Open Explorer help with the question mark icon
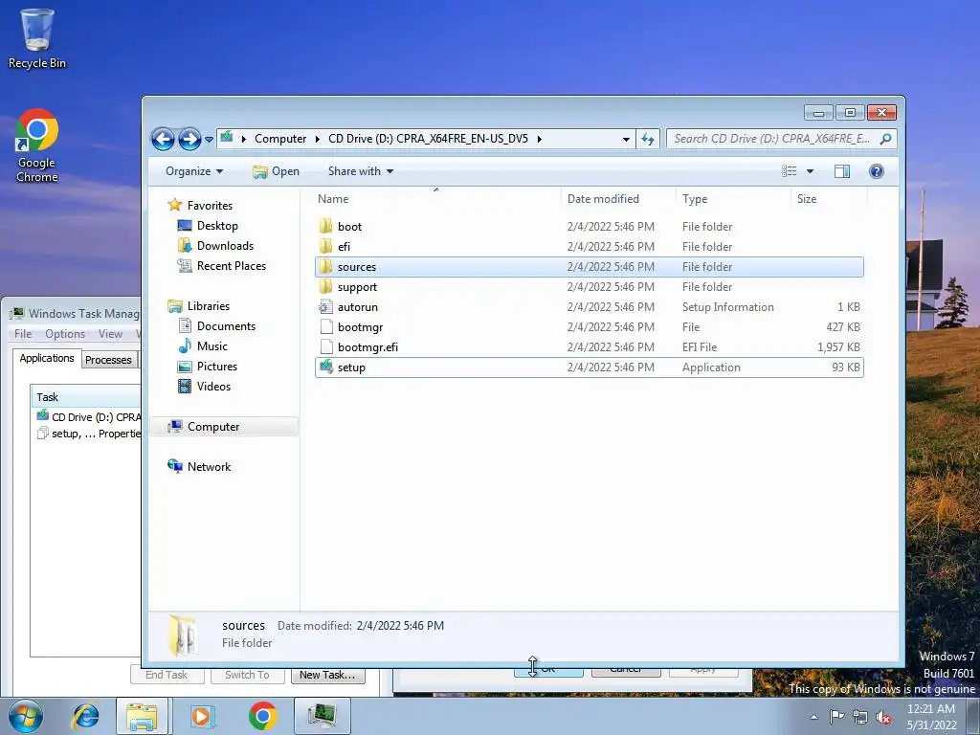The image size is (980, 735). (x=877, y=171)
